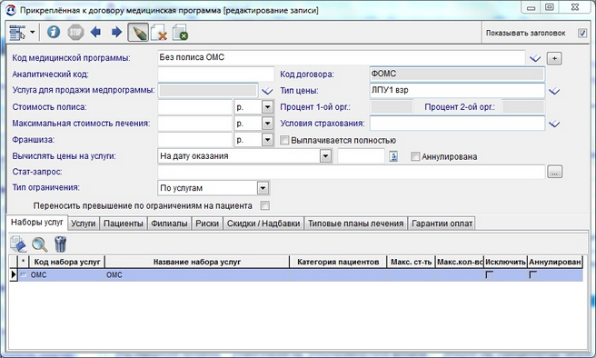596x358 pixels.
Task: Click the document with green mark icon
Action: tap(180, 33)
